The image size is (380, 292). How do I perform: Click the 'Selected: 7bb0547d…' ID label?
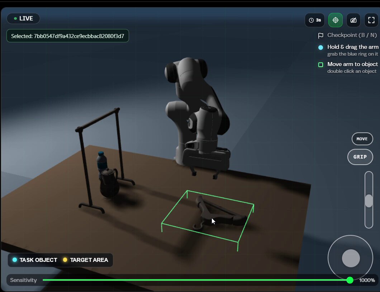68,36
